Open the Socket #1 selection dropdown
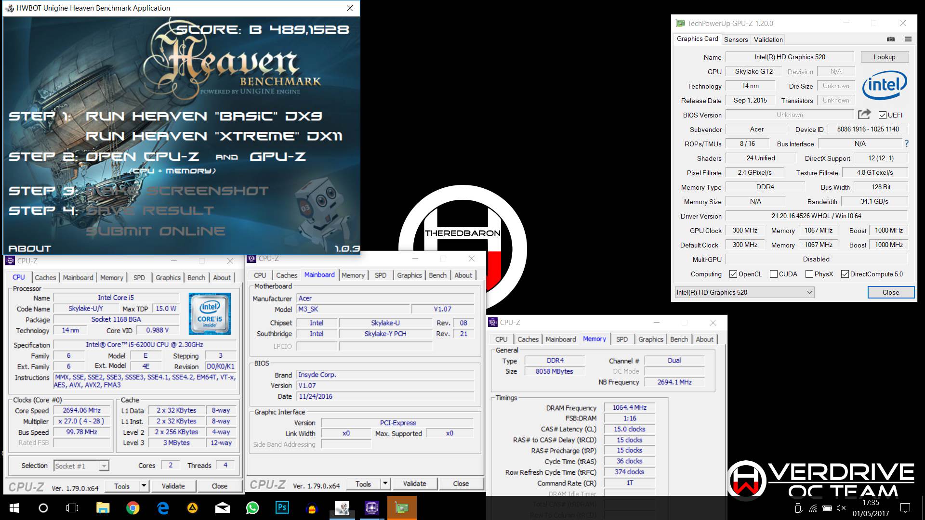925x520 pixels. tap(81, 466)
